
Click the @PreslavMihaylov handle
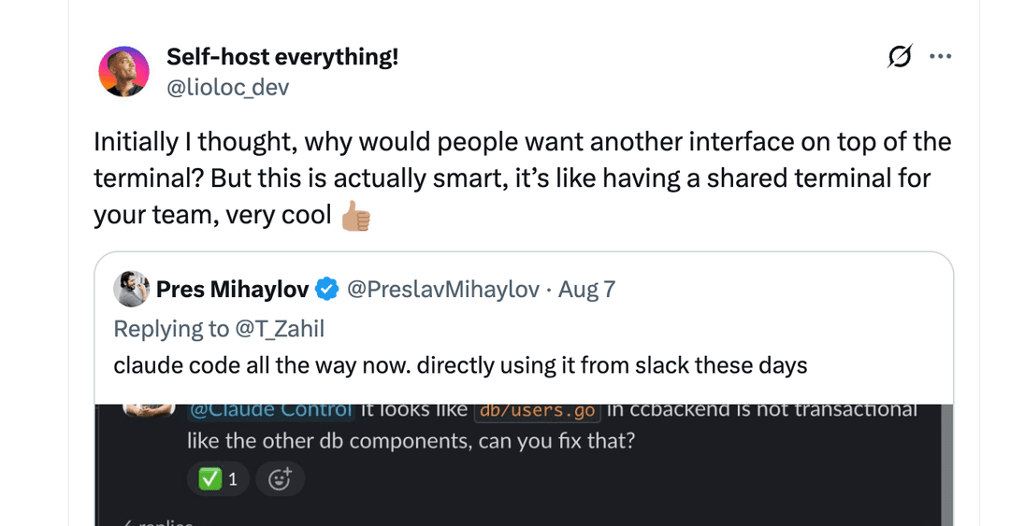click(442, 290)
